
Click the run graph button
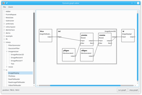(122, 90)
